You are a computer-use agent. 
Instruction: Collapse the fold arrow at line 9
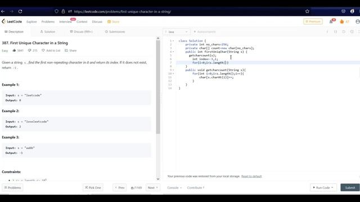173,70
